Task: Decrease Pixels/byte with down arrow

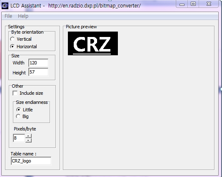Action: (x=28, y=140)
